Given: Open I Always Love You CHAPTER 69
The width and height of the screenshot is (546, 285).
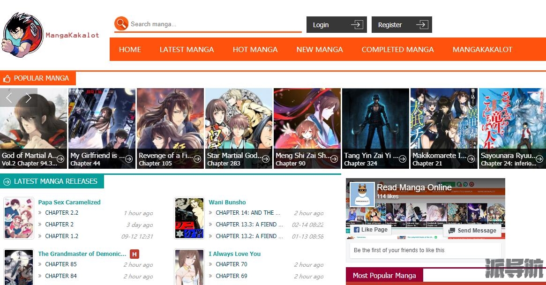Looking at the screenshot, I should 232,276.
